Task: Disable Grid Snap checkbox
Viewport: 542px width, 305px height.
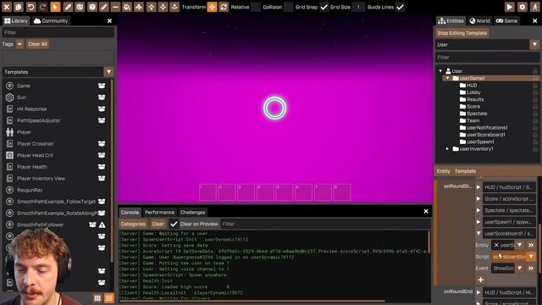Action: click(324, 7)
